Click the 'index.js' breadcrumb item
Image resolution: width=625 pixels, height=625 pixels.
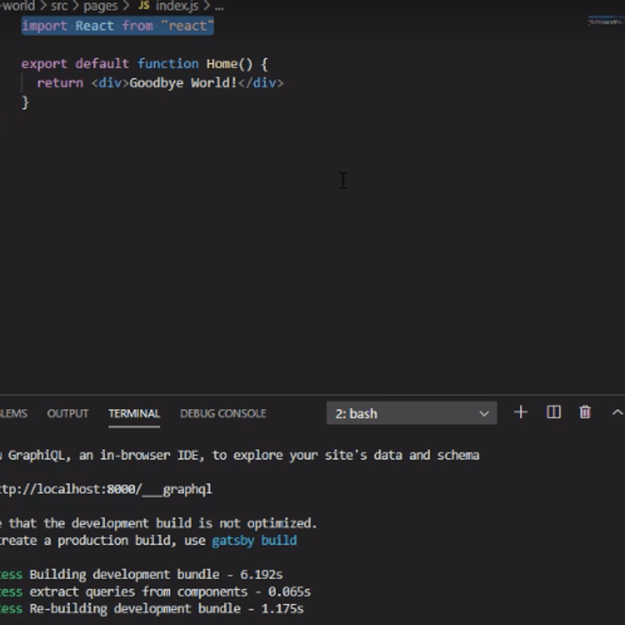coord(177,6)
